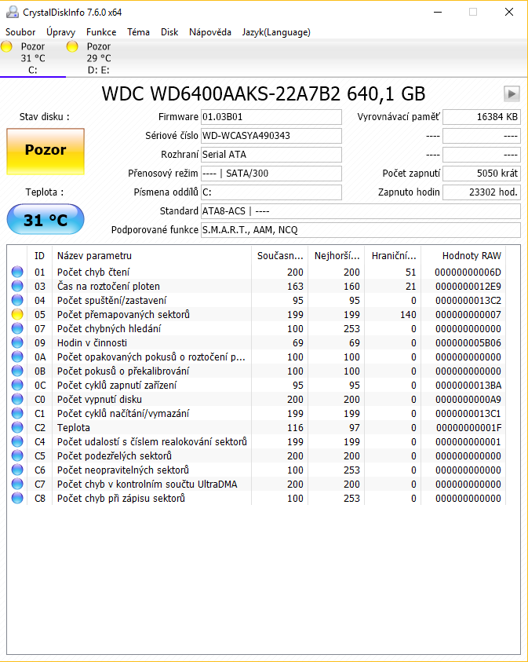Select the D: E: disk tab
Screen dimensions: 528x662
[x=99, y=58]
